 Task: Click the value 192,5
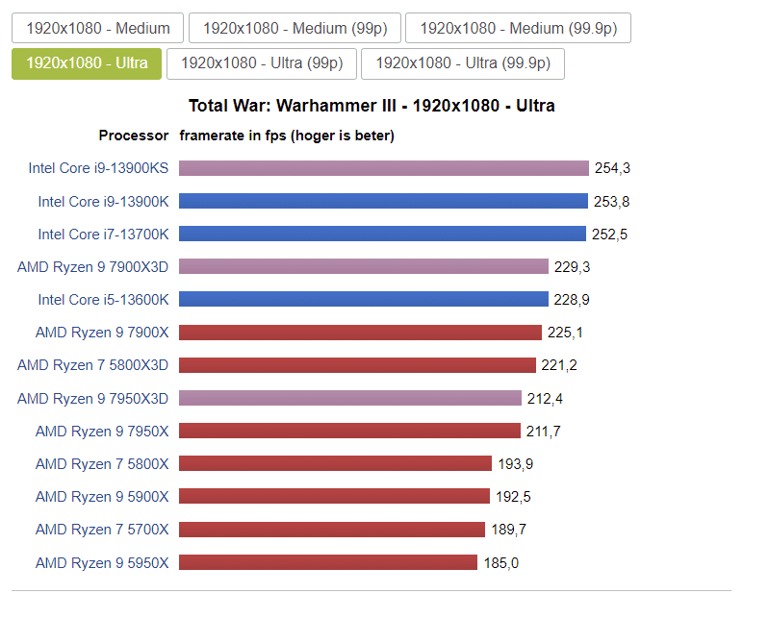513,497
